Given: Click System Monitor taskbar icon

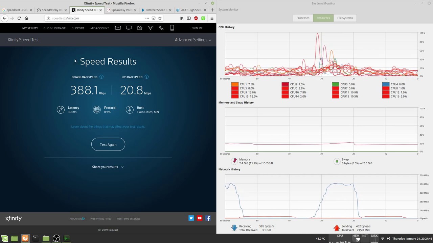Looking at the screenshot, I should click(67, 238).
